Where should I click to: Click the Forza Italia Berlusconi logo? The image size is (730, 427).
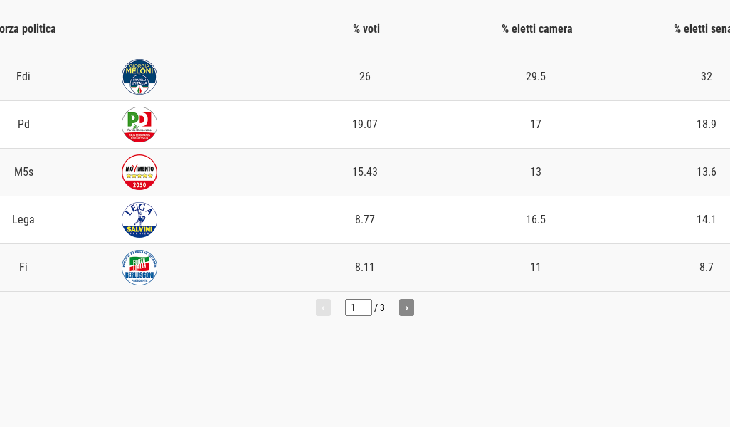pyautogui.click(x=139, y=268)
